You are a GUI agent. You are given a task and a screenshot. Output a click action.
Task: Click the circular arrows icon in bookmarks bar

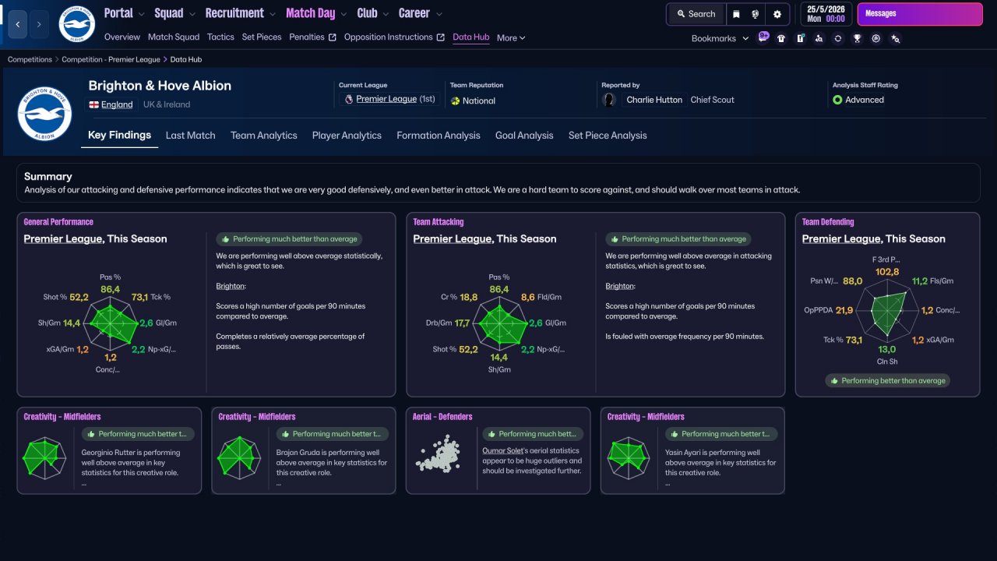pyautogui.click(x=838, y=38)
